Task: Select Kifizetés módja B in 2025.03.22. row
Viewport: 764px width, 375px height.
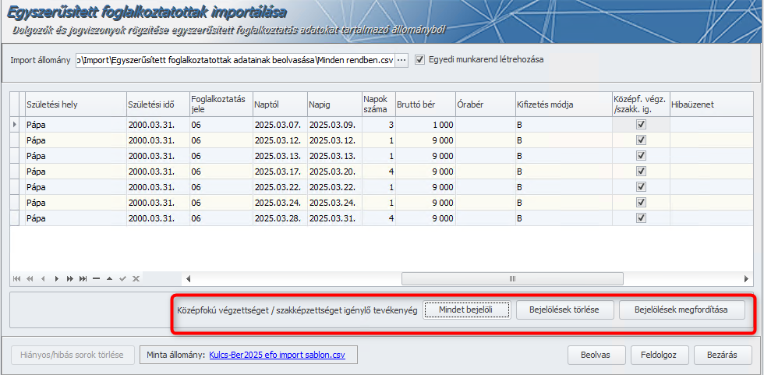Action: click(564, 187)
